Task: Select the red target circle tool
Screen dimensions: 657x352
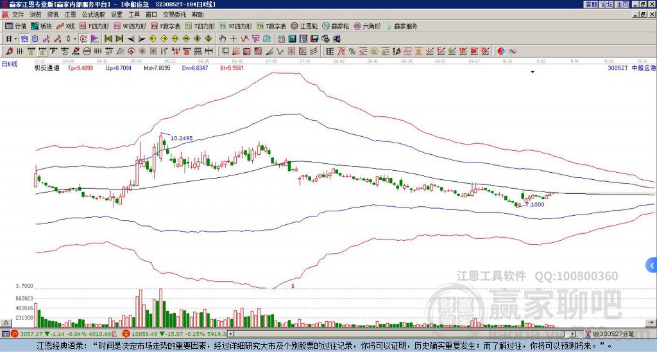Action: pyautogui.click(x=131, y=51)
